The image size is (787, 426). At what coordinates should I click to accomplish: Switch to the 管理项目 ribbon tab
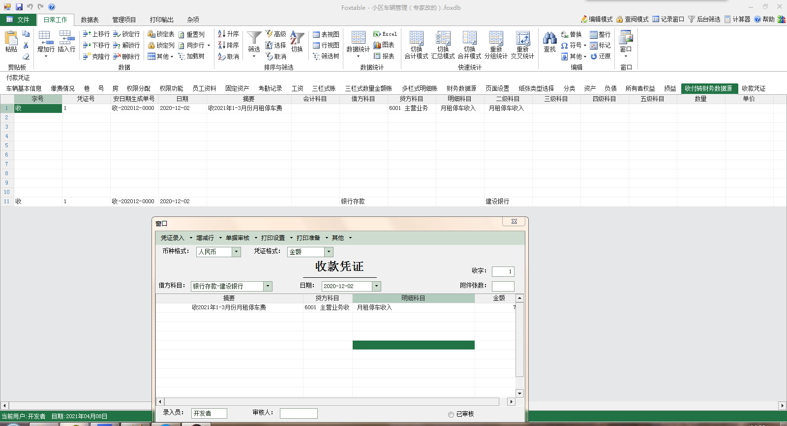[x=124, y=20]
